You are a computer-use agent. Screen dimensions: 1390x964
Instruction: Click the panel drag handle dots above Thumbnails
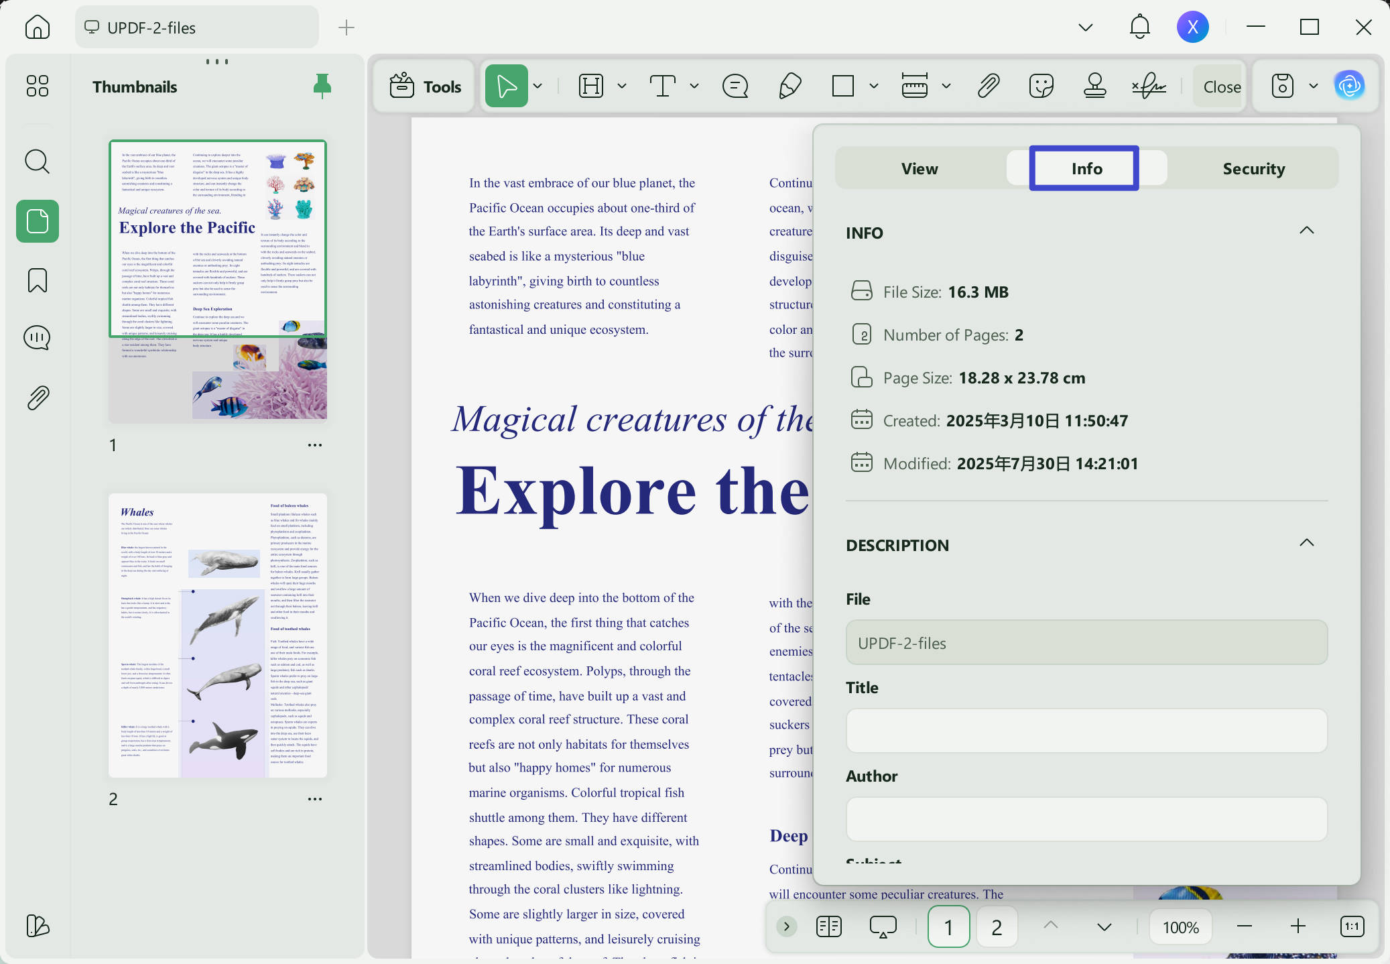tap(217, 62)
